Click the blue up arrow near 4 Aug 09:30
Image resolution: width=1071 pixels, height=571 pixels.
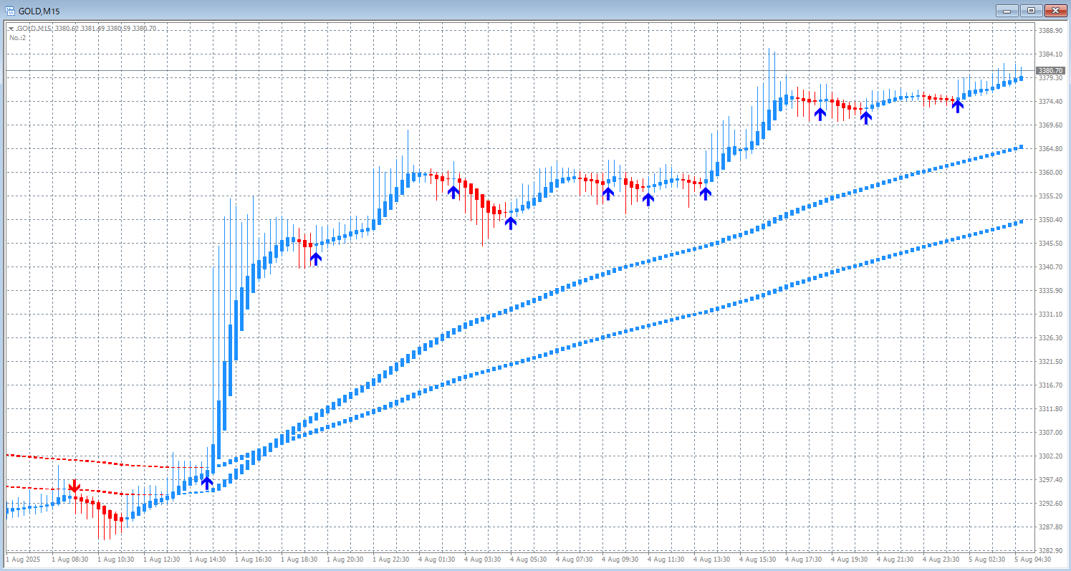click(x=608, y=193)
